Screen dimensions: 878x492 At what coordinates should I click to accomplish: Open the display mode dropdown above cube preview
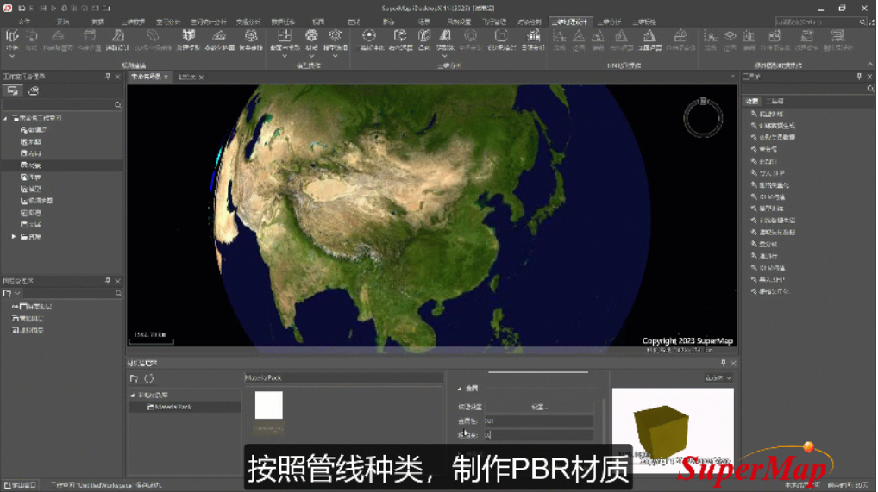pyautogui.click(x=718, y=378)
